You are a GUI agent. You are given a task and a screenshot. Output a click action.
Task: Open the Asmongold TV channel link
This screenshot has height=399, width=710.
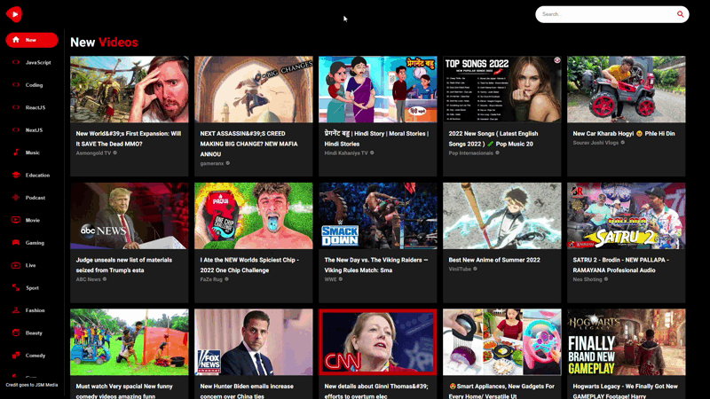pos(94,153)
